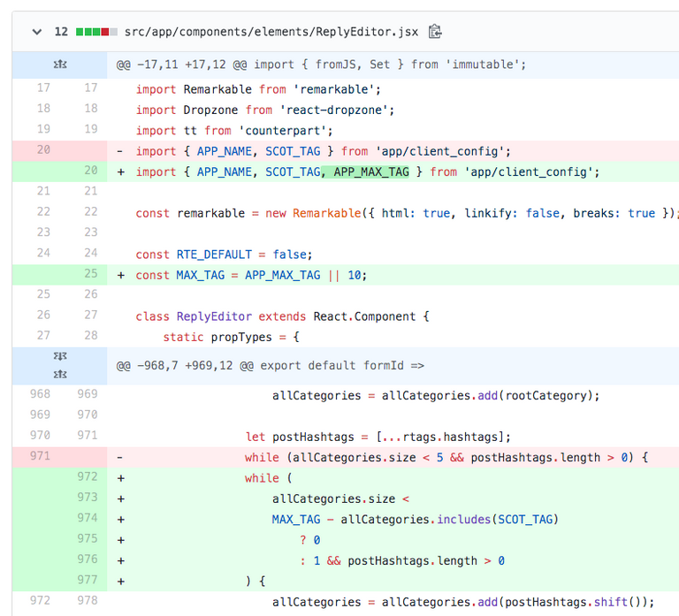Click the hunk header '@@ -17,11 +17,12 @@'
Viewport: 679px width, 616px height.
[181, 65]
